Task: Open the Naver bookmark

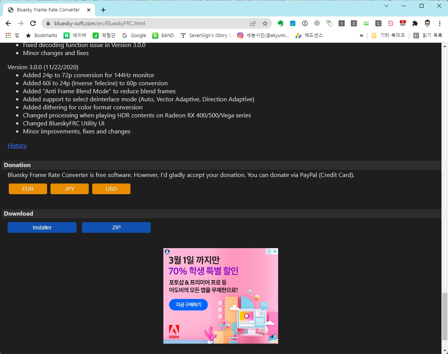Action: 75,36
